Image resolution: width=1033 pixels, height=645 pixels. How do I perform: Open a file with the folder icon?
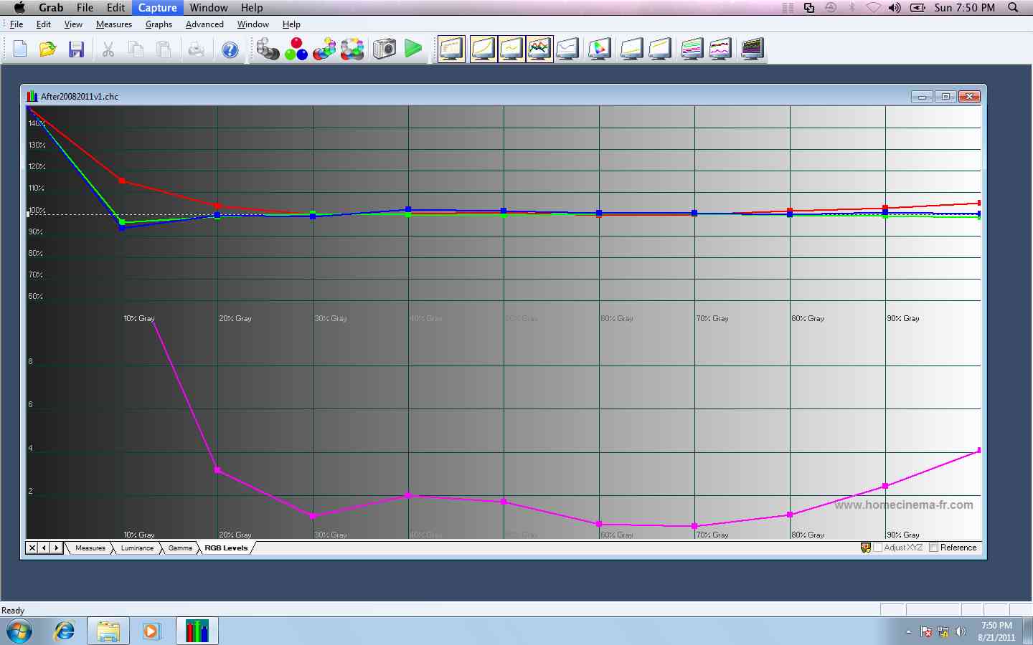coord(48,49)
